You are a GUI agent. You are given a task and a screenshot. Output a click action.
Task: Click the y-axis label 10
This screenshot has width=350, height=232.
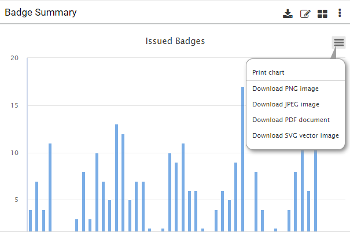coord(14,153)
